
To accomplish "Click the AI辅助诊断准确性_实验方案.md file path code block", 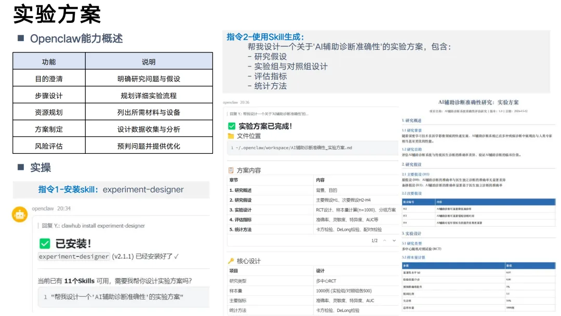I will tap(313, 148).
